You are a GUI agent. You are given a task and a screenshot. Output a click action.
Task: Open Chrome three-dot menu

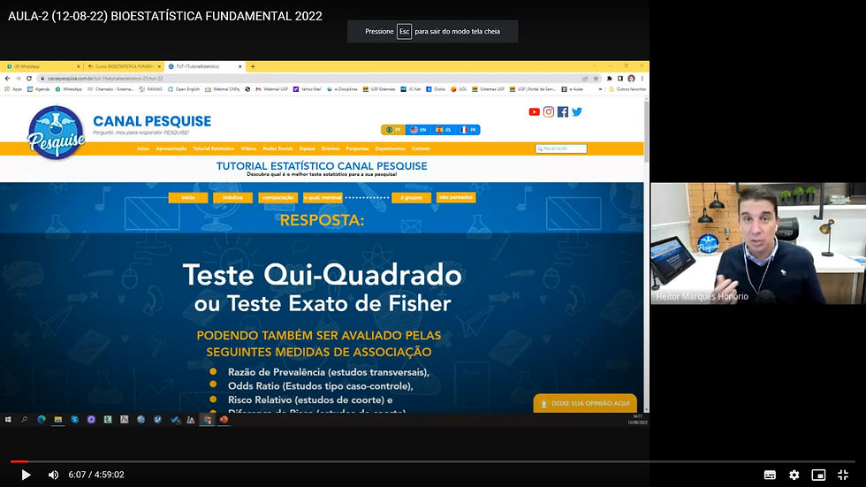(x=642, y=79)
